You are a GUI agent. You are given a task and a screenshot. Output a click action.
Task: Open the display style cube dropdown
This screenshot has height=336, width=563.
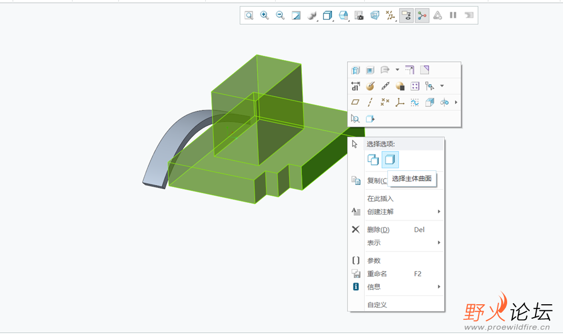coord(328,15)
